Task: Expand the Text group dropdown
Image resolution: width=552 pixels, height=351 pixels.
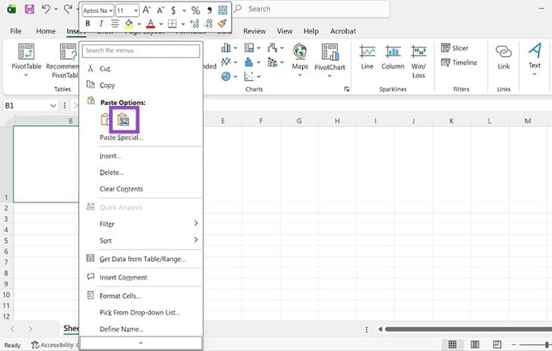Action: (534, 74)
